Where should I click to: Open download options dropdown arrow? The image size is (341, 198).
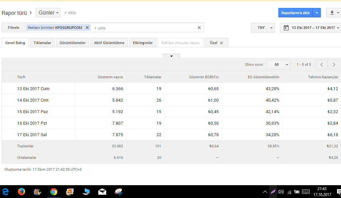click(x=338, y=13)
